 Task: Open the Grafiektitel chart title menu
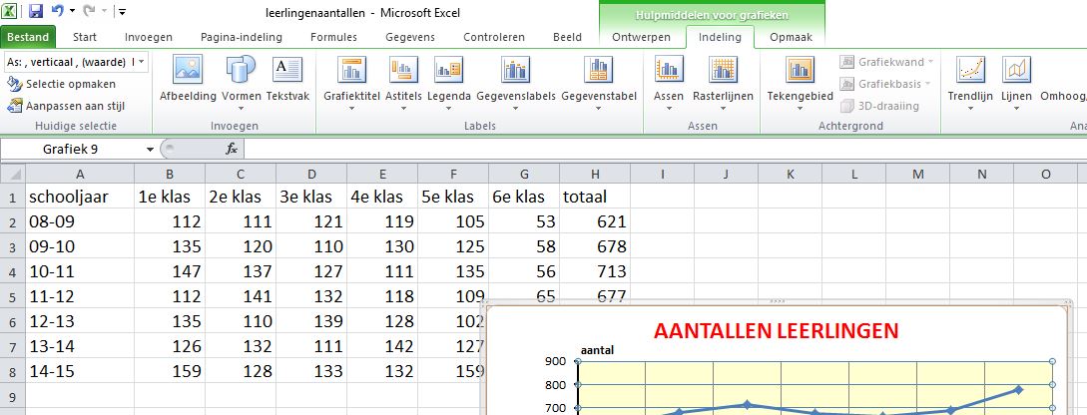coord(352,81)
